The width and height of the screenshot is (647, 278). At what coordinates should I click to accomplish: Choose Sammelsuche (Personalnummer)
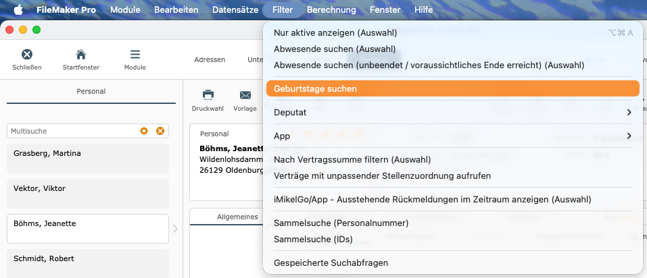453,223
